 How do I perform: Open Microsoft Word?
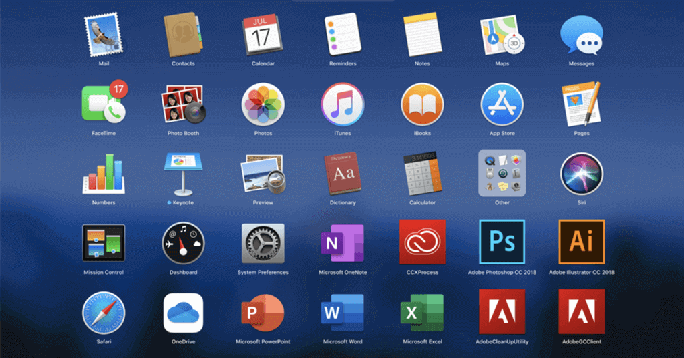pyautogui.click(x=343, y=313)
